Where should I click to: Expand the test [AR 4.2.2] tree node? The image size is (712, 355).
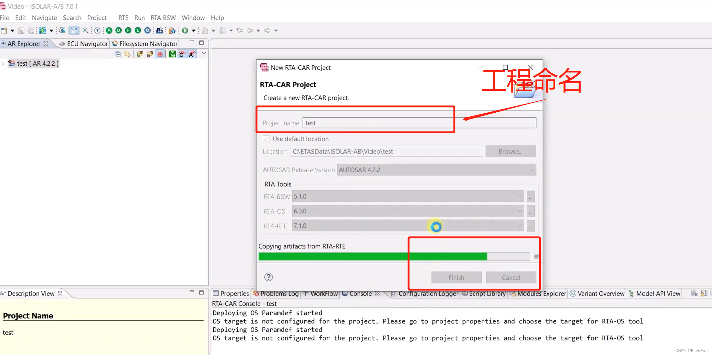tap(3, 64)
